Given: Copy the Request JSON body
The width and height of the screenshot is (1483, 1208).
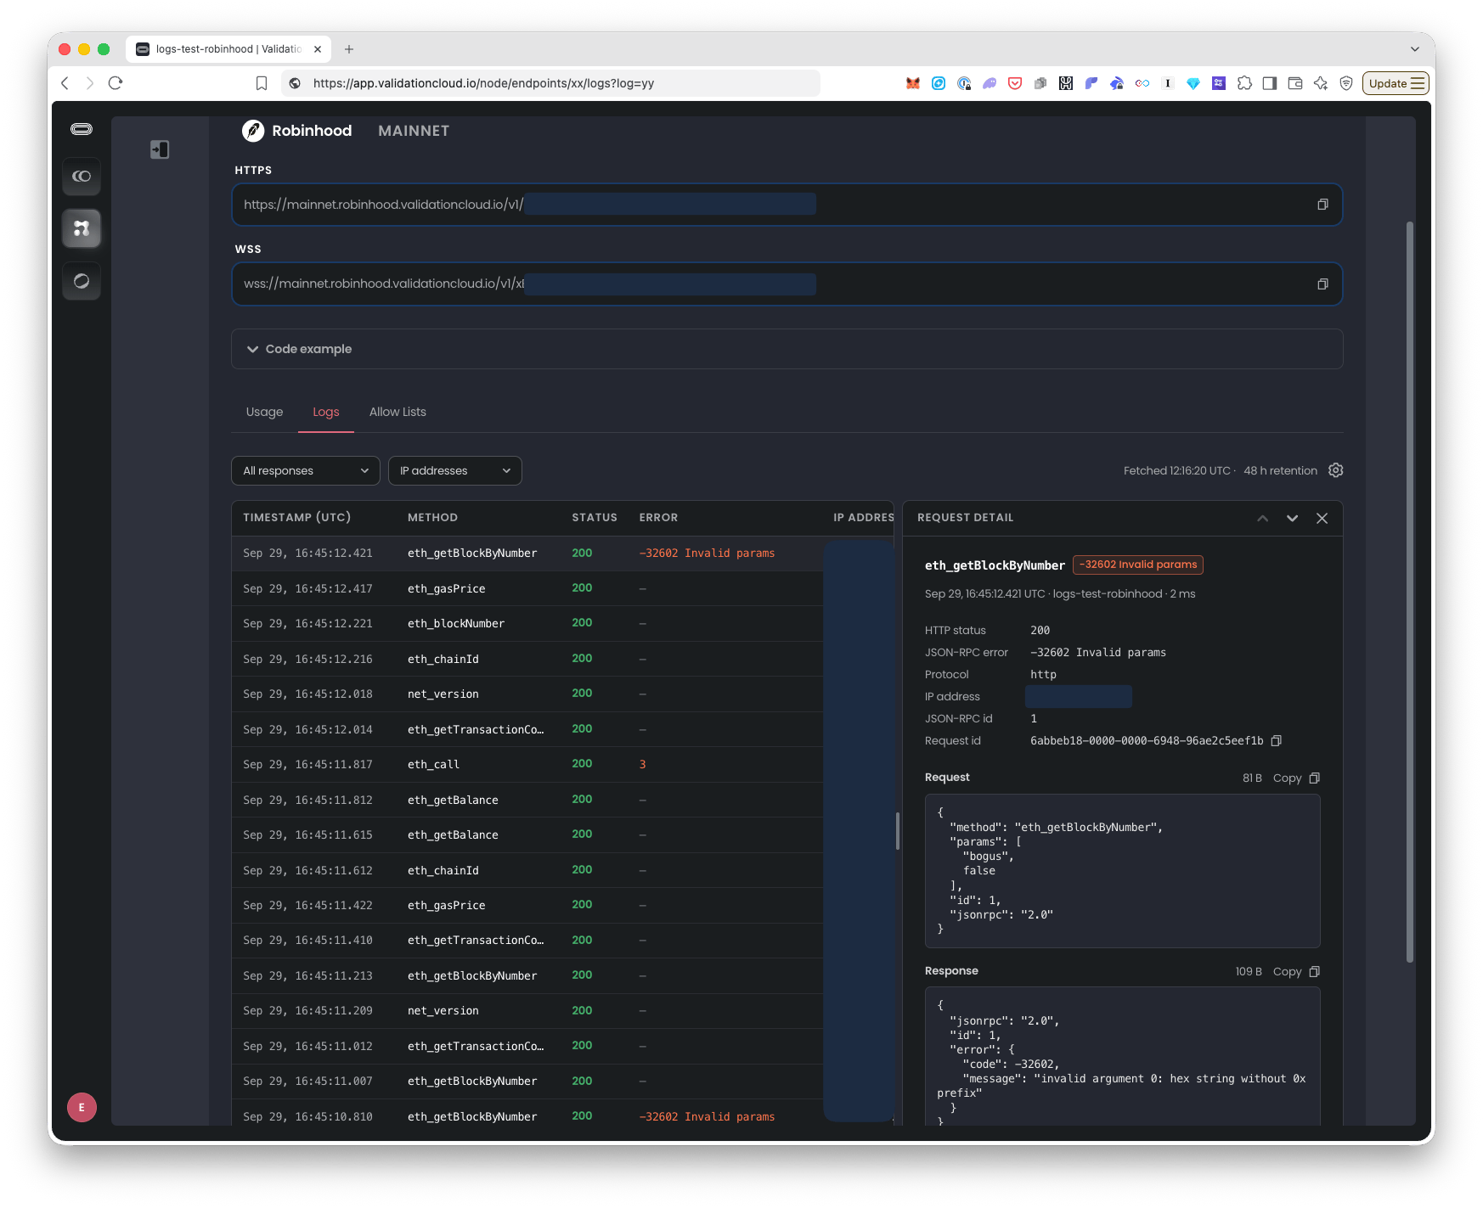Looking at the screenshot, I should 1296,778.
